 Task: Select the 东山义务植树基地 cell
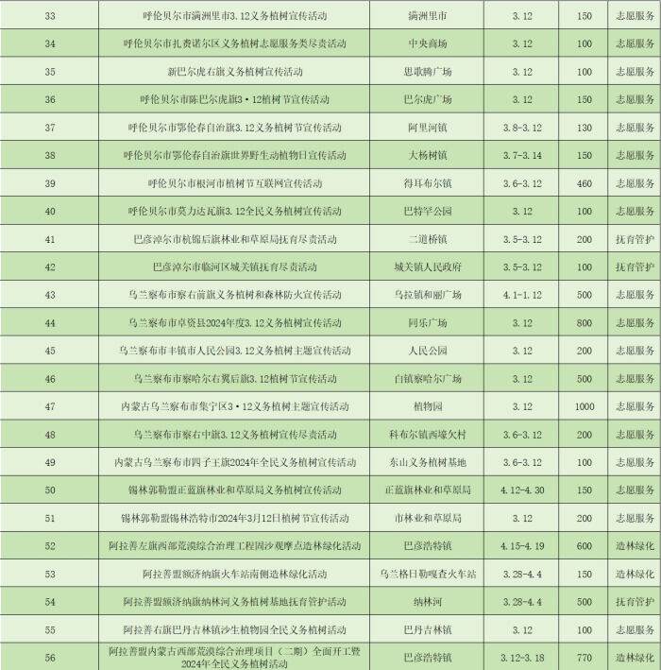(428, 462)
